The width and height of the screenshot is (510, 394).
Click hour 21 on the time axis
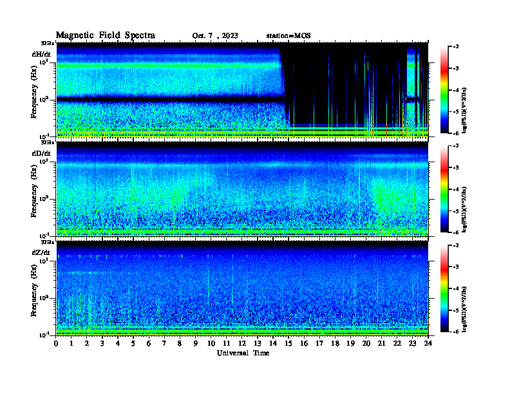[381, 343]
